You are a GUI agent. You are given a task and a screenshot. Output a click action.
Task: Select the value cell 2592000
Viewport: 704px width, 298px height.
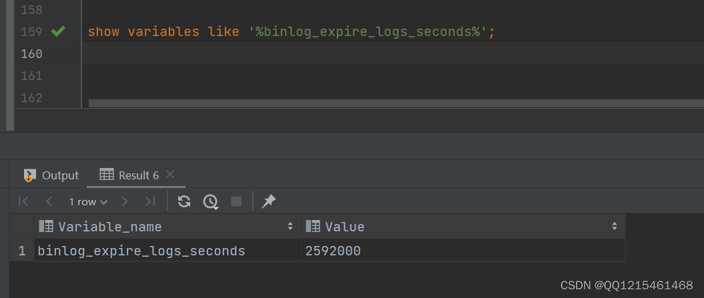click(463, 251)
